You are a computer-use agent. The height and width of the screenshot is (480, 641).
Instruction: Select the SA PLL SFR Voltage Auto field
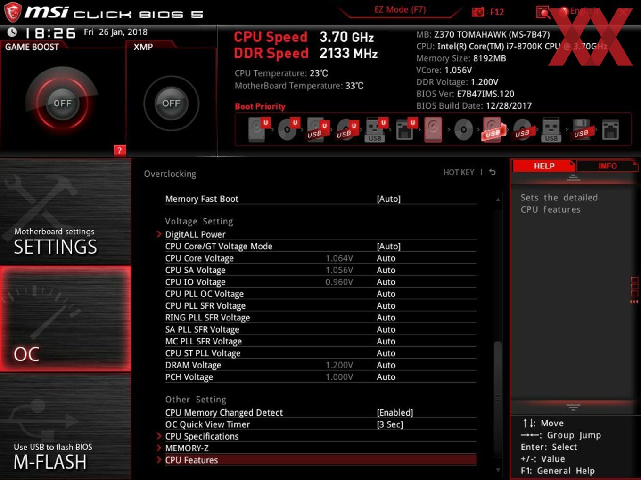pyautogui.click(x=386, y=329)
